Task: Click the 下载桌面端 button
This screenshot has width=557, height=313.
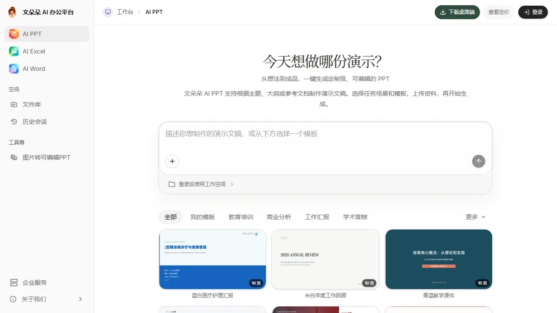Action: point(457,12)
